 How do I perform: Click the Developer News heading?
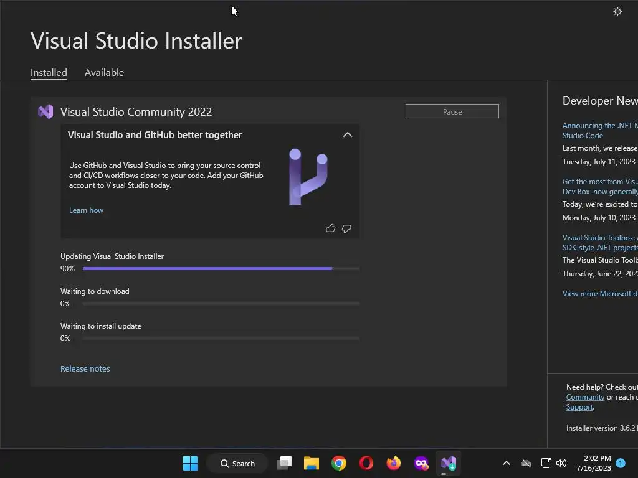pos(600,100)
